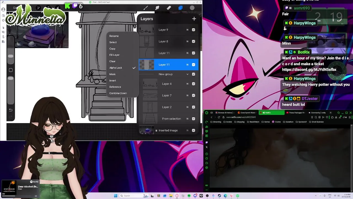Choose Invert in layer context menu
The image size is (353, 199).
point(113,80)
